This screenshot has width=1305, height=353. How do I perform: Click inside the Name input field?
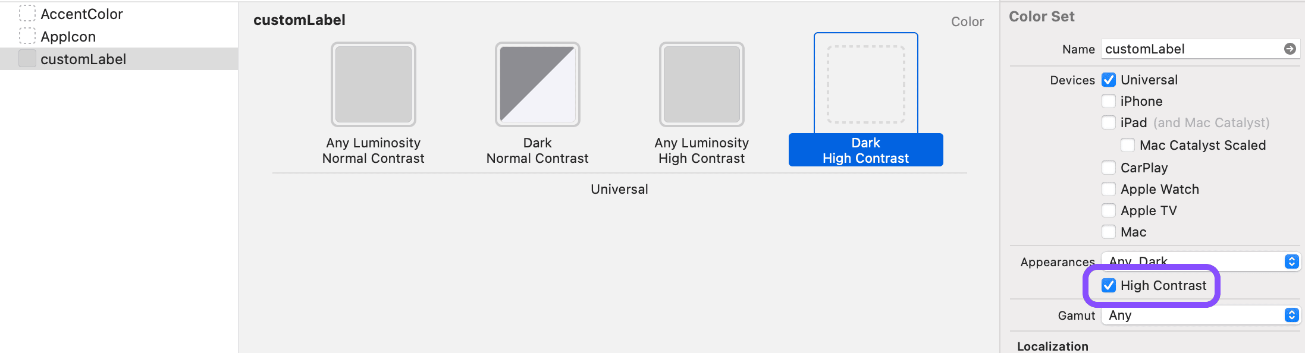point(1190,49)
